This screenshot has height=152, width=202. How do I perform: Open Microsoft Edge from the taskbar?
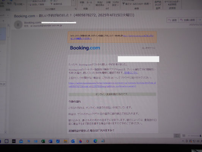[x=96, y=141]
